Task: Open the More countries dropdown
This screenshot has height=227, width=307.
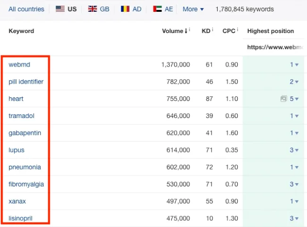Action: pyautogui.click(x=193, y=9)
